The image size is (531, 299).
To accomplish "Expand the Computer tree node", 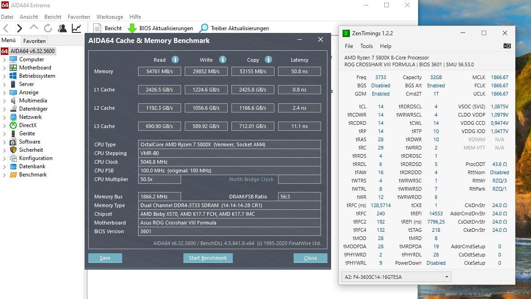I will coord(5,59).
